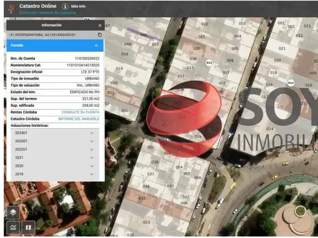This screenshot has width=318, height=238.
Task: Expand the 2020 valuation row
Action: (x=55, y=166)
